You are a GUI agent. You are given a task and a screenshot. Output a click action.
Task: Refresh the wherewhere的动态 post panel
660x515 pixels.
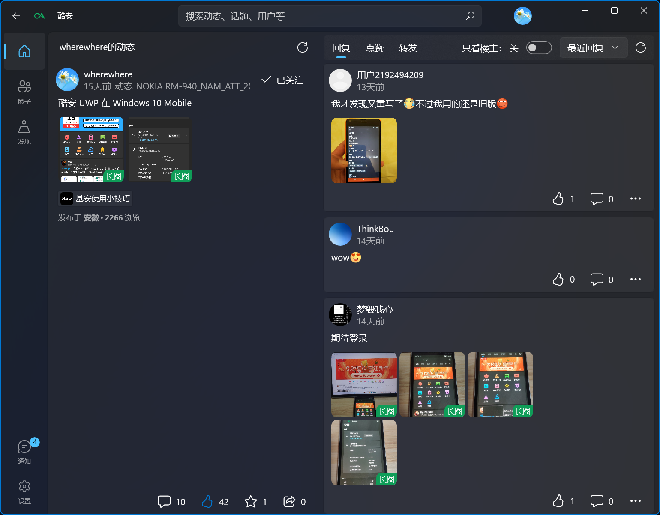[303, 48]
